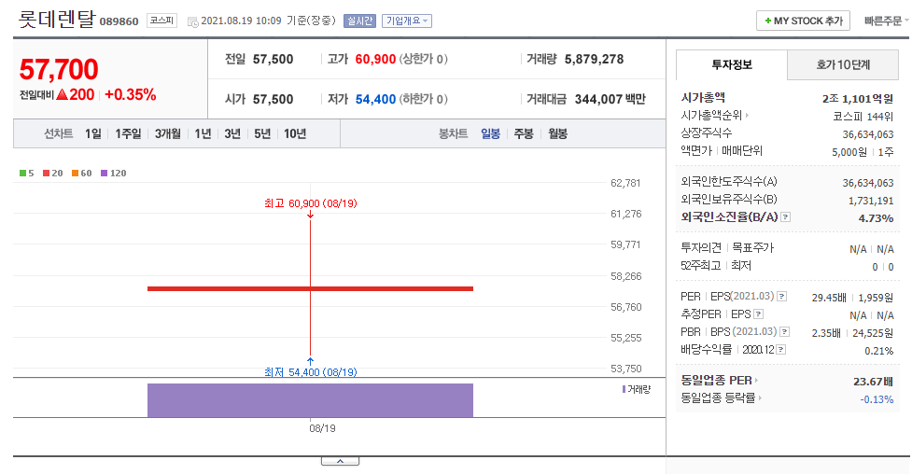Click the 고가 60,900 value

click(x=376, y=60)
